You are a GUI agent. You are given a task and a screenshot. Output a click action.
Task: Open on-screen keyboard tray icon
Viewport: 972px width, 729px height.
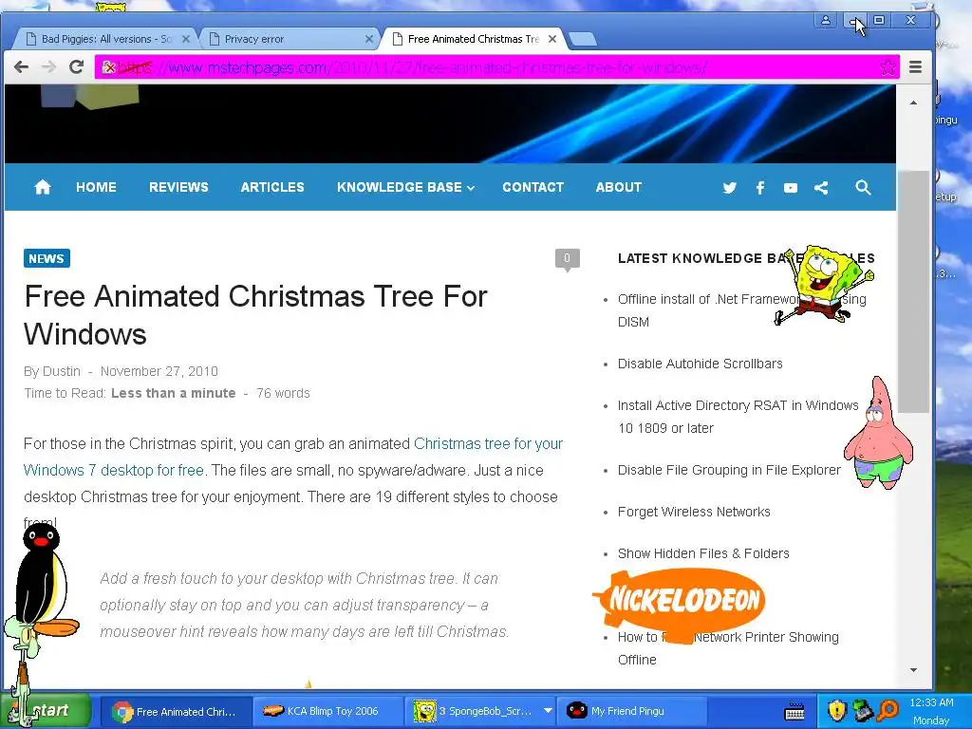[x=794, y=712]
